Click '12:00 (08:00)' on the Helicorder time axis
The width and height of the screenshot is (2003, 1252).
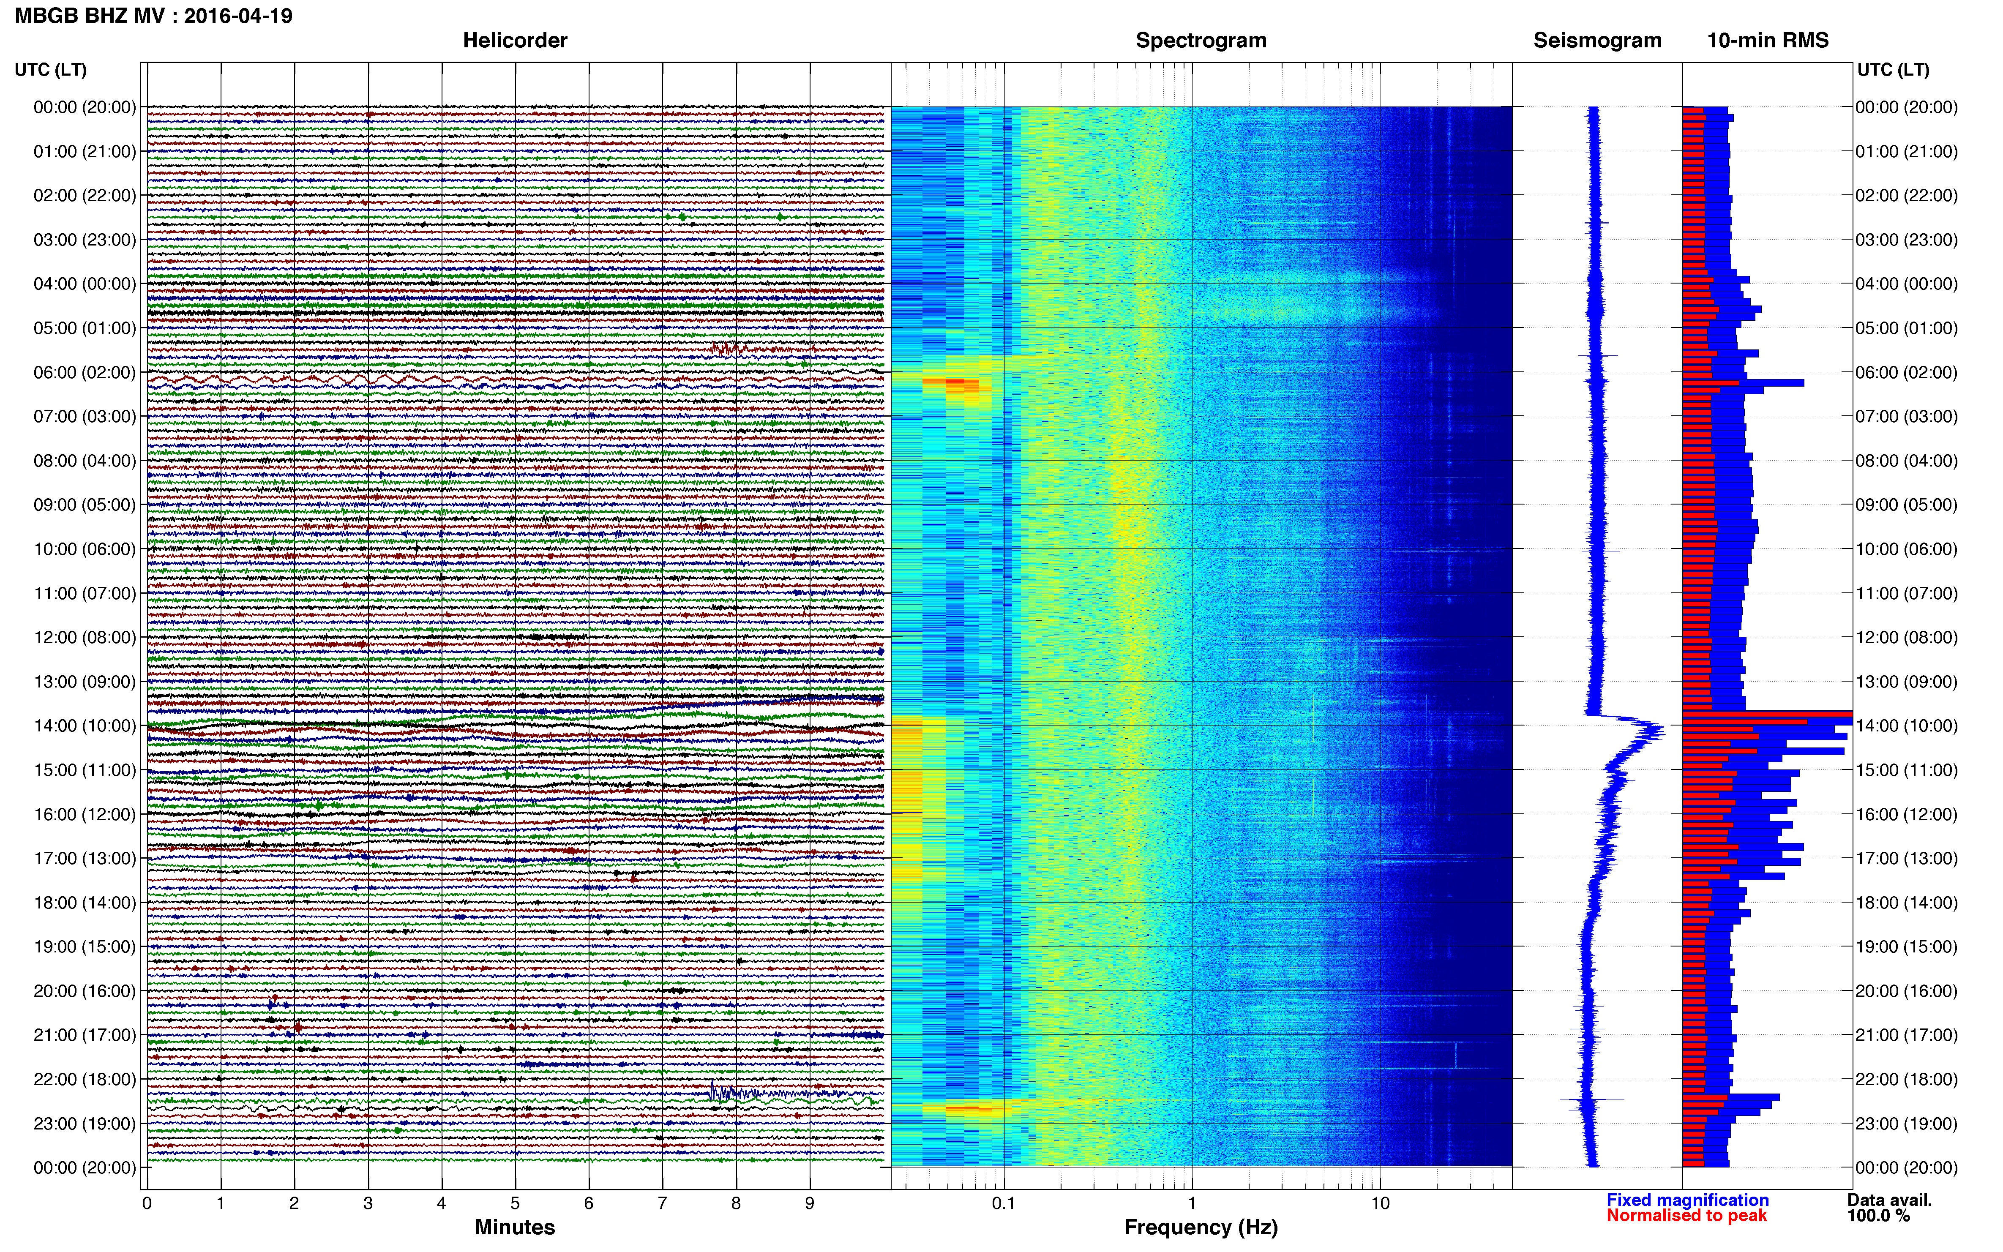[85, 638]
